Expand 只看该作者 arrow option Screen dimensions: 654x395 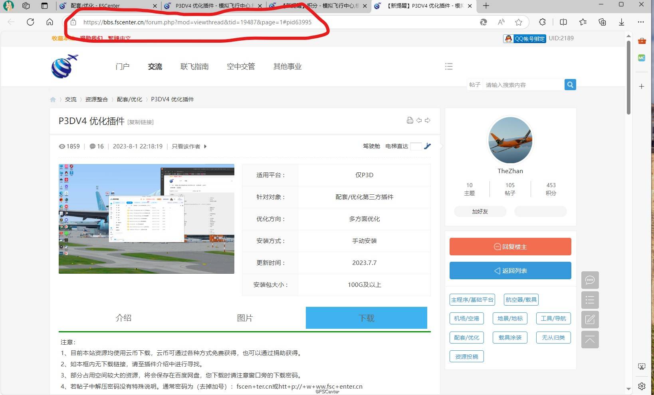205,146
